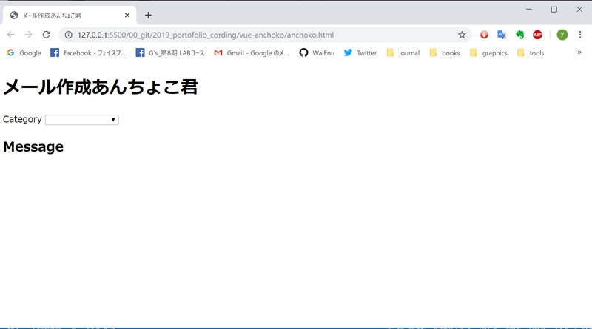Open the G's_第8期 LABコース bookmark
The image size is (592, 329).
[170, 53]
